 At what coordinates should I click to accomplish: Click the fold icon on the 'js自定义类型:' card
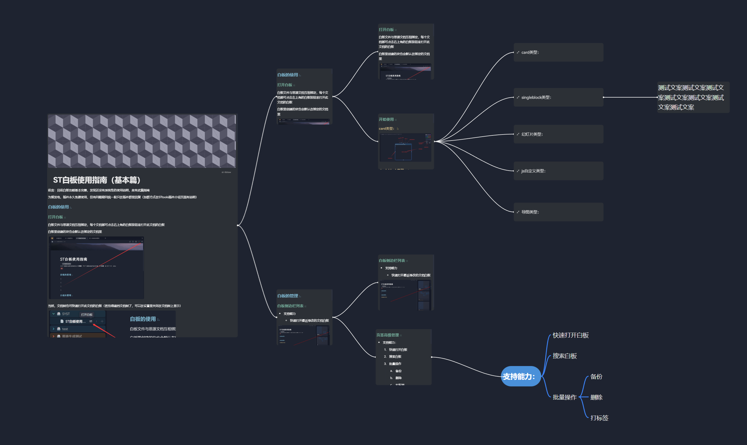518,171
